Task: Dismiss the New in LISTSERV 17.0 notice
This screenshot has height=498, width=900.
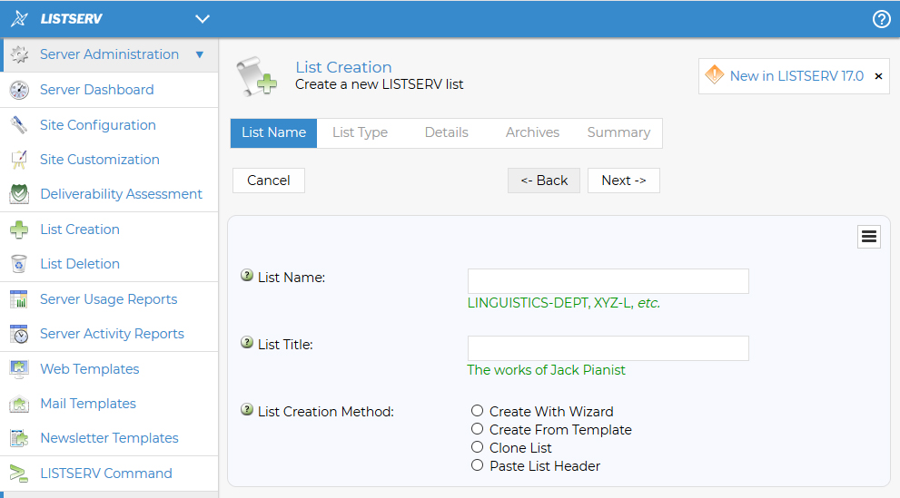Action: (x=878, y=76)
